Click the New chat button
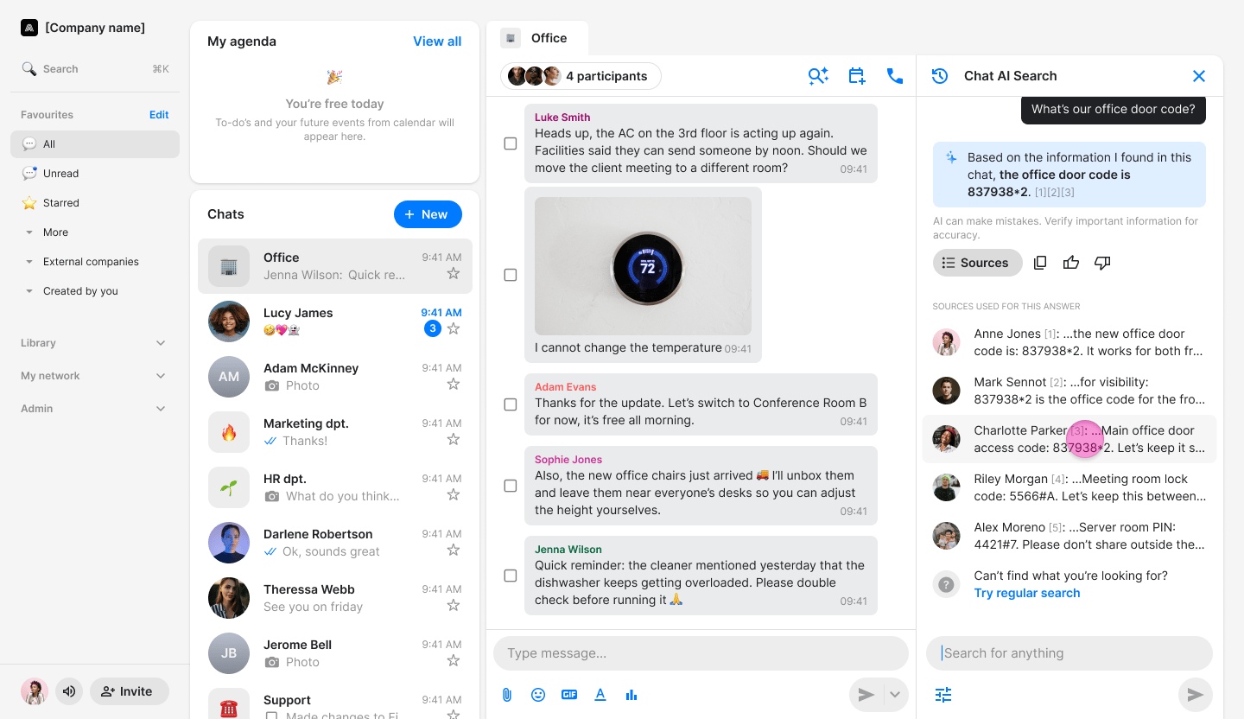Screen dimensions: 1244x719 (428, 214)
